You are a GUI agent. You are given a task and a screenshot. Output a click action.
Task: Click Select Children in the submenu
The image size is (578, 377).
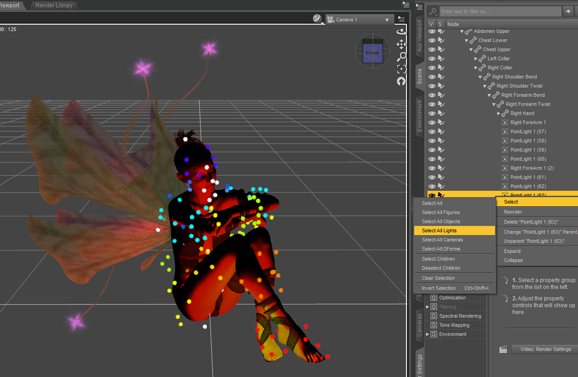454,259
